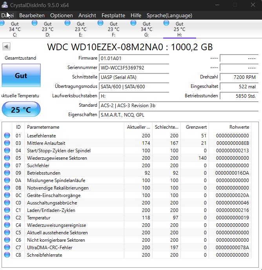Switch to drive E: disk tab
262x270 pixels.
80,29
